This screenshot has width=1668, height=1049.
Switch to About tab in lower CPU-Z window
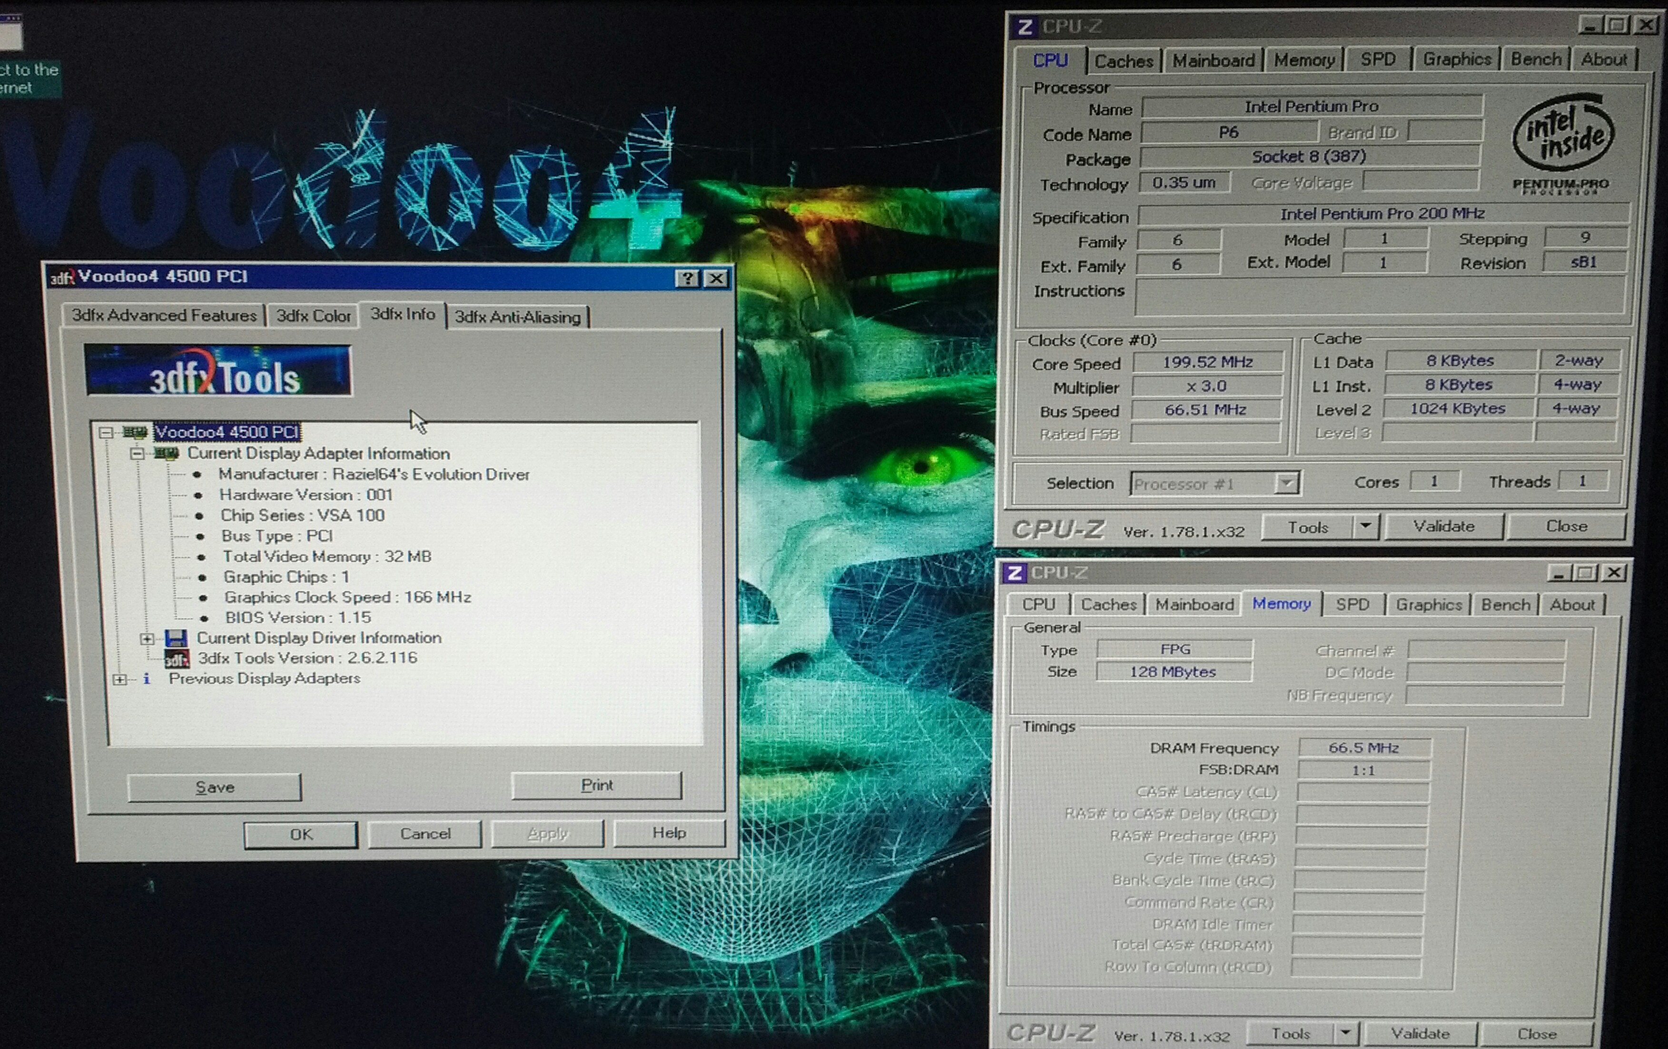1572,605
